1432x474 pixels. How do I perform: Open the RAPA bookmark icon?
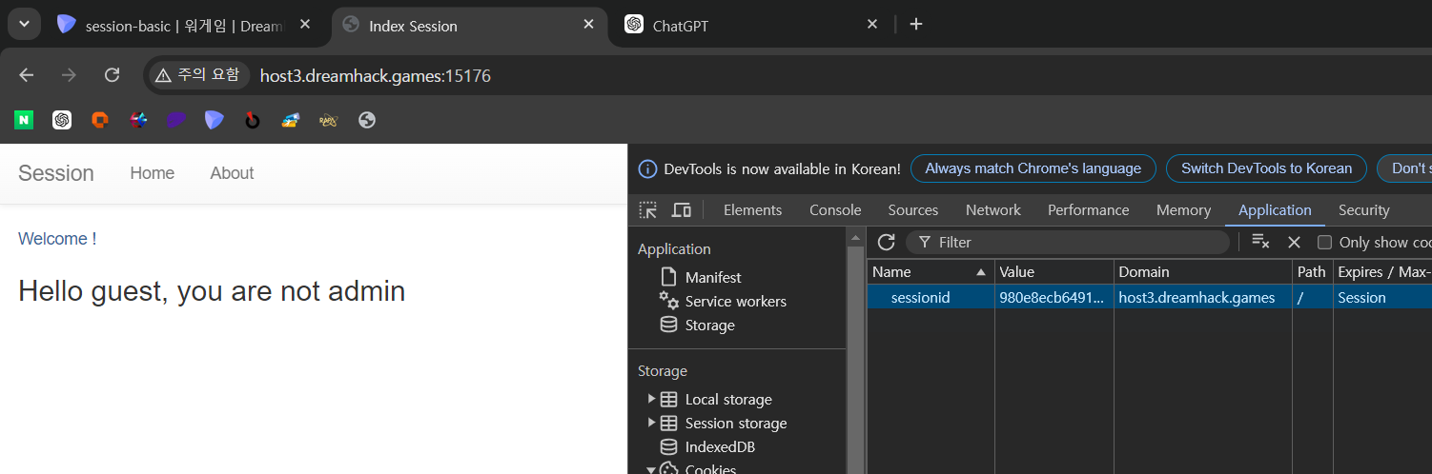pos(329,120)
